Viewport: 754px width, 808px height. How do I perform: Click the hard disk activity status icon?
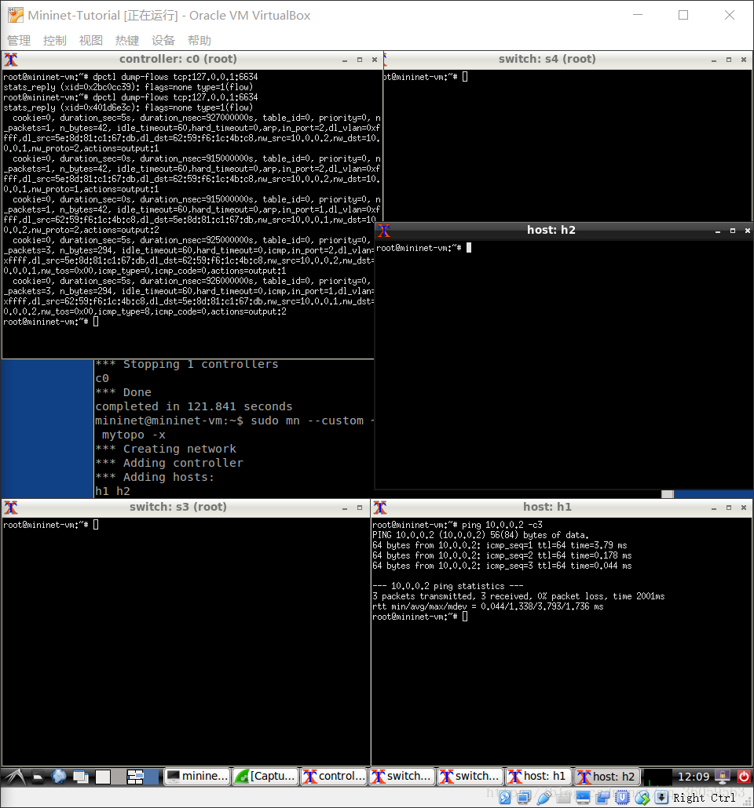coord(504,799)
